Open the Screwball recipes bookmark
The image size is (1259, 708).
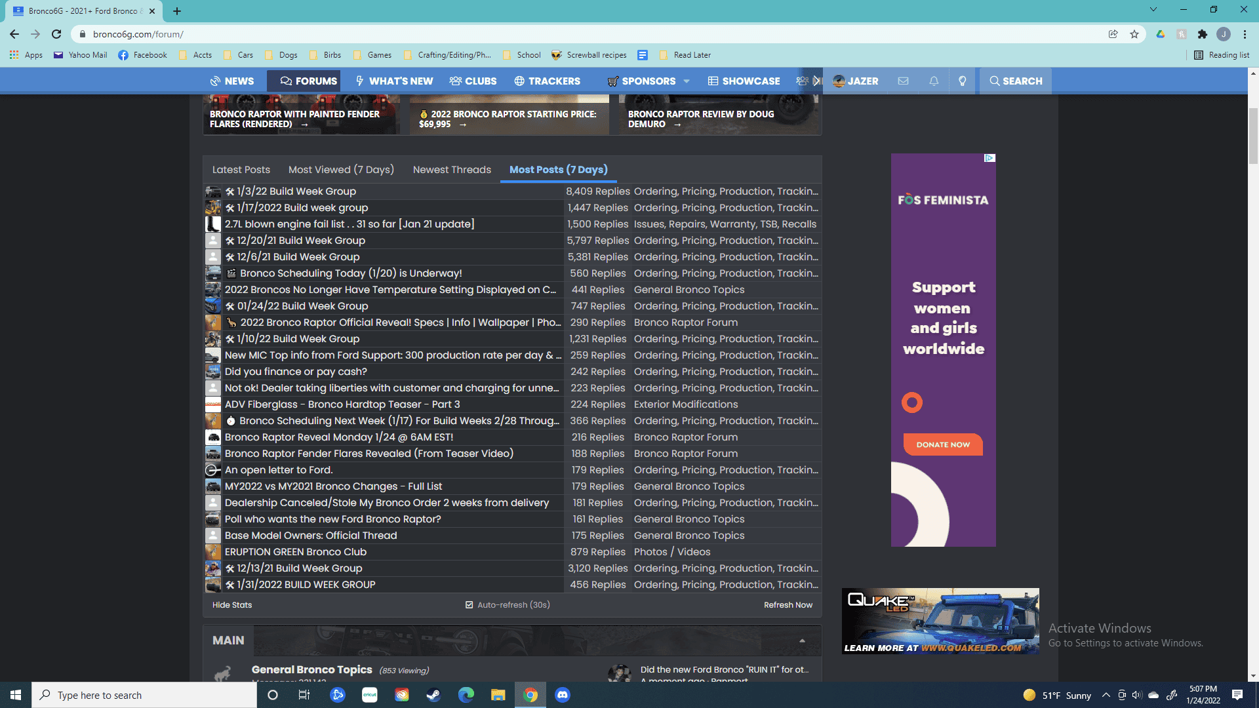point(589,55)
